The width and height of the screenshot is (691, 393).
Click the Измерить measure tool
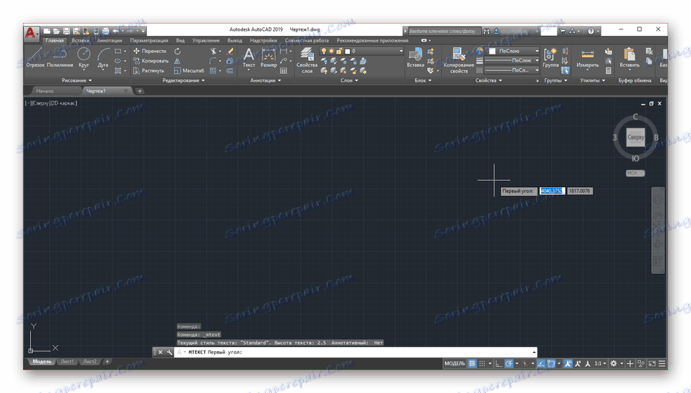point(588,58)
